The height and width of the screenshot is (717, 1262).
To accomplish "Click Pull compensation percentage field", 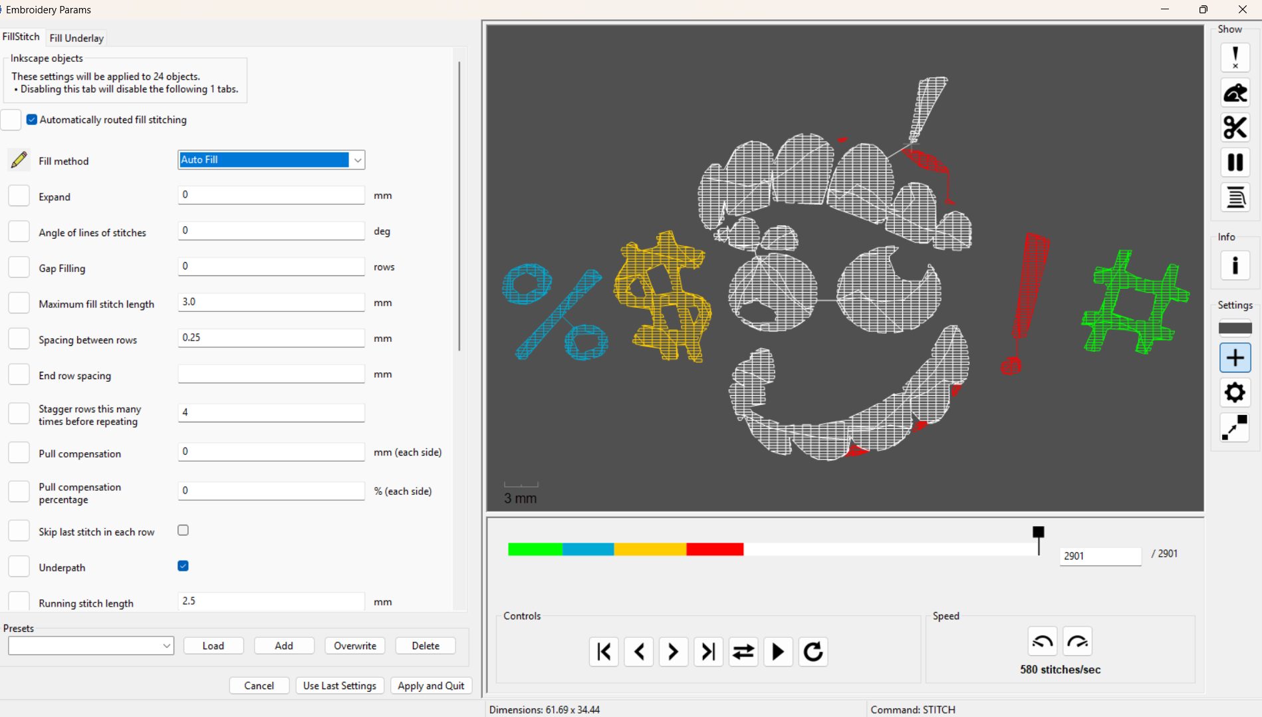I will 271,491.
